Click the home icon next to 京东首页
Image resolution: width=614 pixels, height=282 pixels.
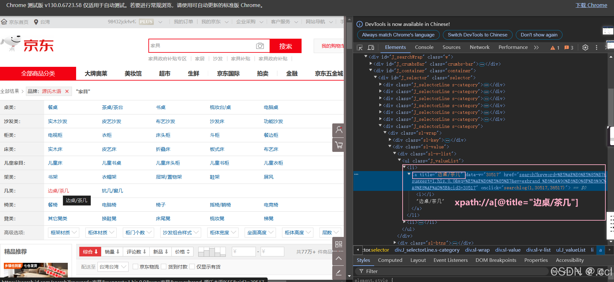point(4,22)
